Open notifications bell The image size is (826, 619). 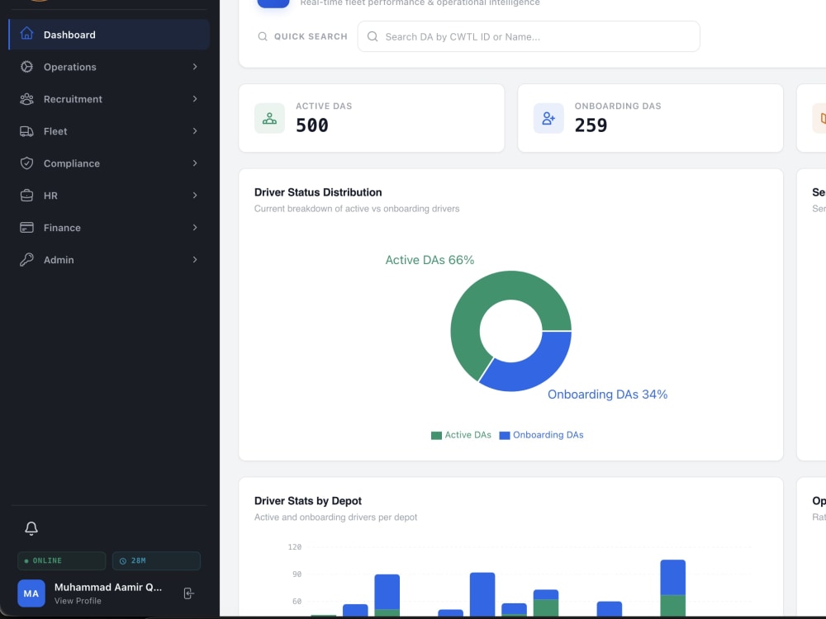[x=31, y=528]
